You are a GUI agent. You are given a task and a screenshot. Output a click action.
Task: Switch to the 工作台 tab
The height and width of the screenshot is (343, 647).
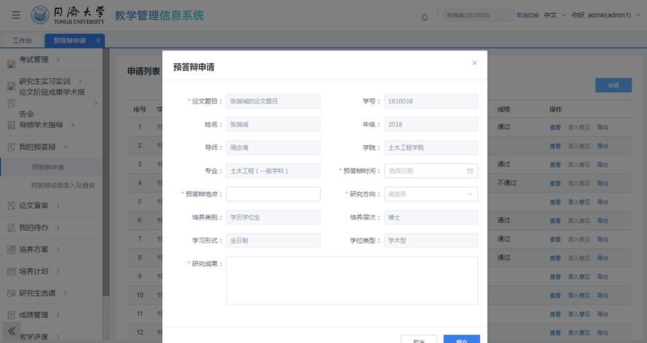[22, 40]
